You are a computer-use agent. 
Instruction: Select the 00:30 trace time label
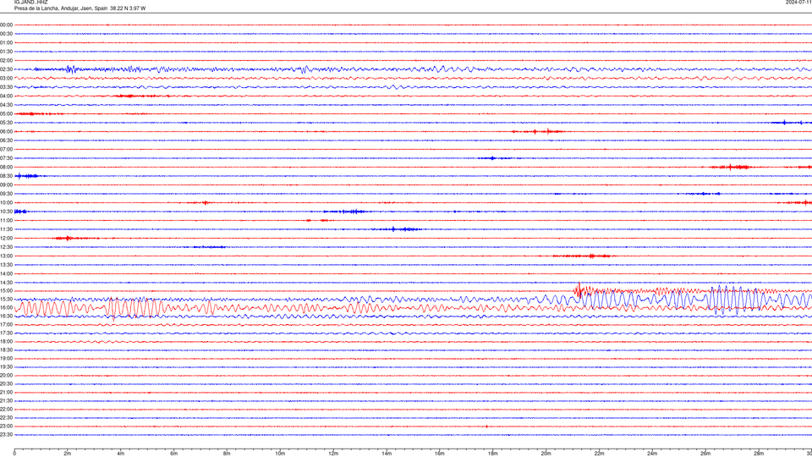(6, 34)
